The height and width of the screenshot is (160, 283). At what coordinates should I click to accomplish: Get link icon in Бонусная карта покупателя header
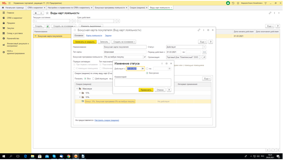tap(199, 30)
